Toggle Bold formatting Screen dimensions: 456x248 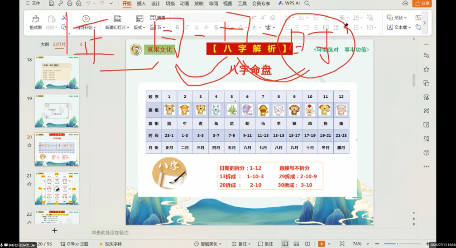click(x=177, y=27)
